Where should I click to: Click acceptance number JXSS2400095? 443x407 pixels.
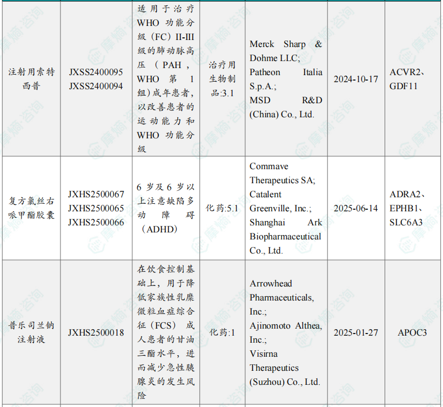[96, 72]
